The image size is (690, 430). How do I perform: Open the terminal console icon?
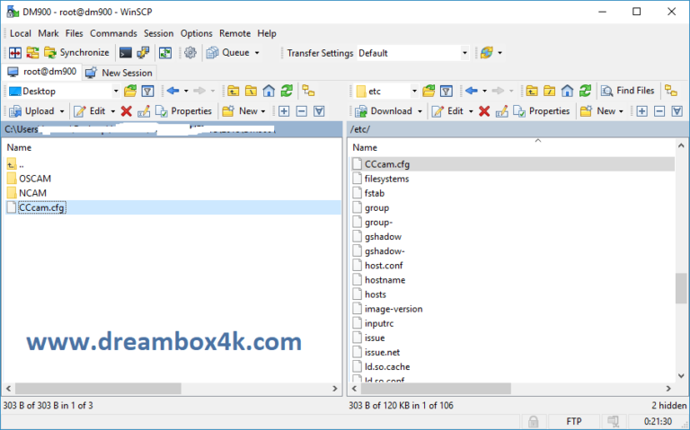click(126, 53)
